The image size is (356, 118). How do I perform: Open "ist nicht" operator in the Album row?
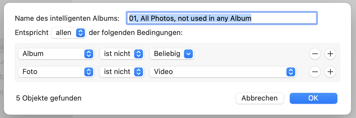[x=122, y=54]
